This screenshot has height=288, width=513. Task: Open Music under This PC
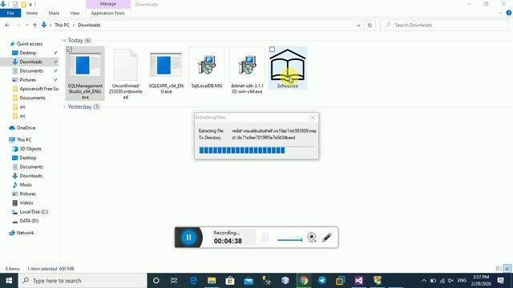pos(26,185)
